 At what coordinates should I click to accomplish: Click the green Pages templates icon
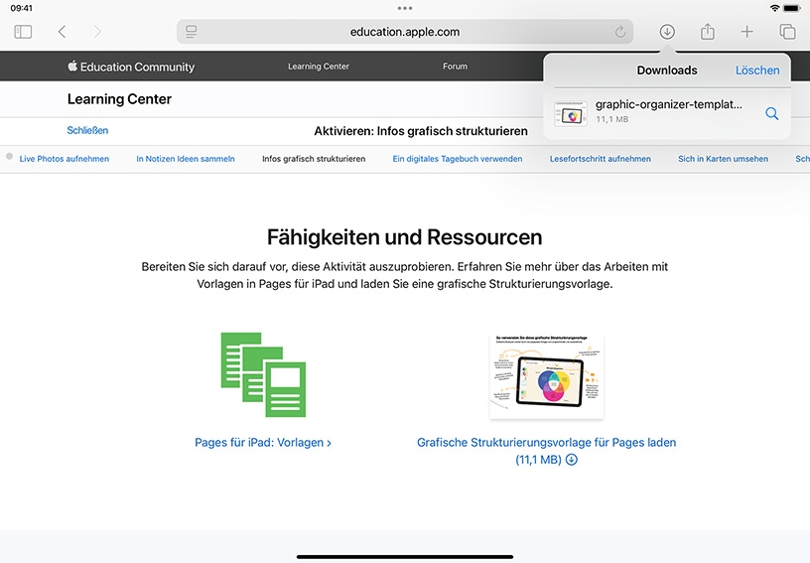(263, 374)
